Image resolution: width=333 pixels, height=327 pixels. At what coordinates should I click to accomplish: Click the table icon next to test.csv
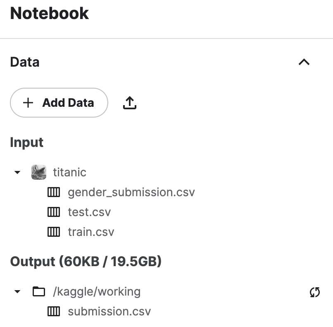[x=54, y=212]
